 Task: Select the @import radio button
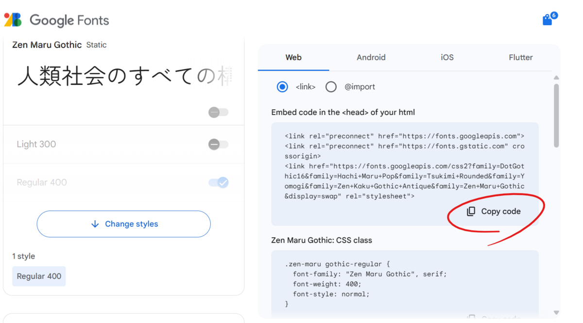(x=331, y=87)
